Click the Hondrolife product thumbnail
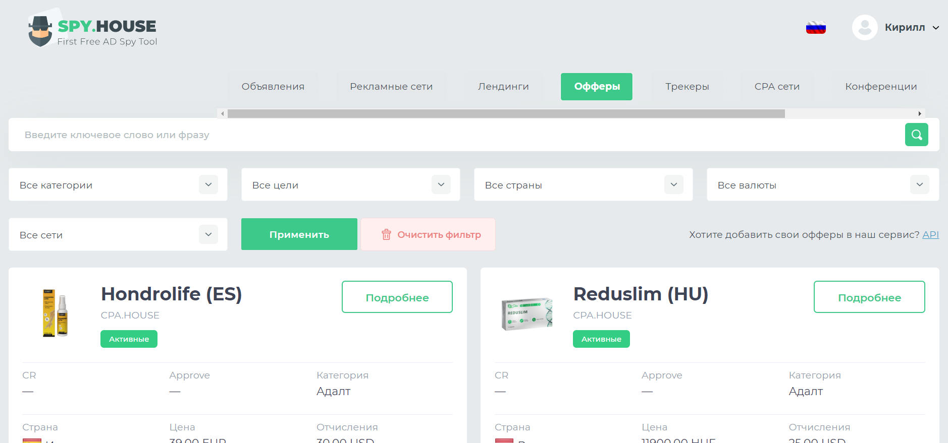Viewport: 948px width, 443px height. point(56,313)
